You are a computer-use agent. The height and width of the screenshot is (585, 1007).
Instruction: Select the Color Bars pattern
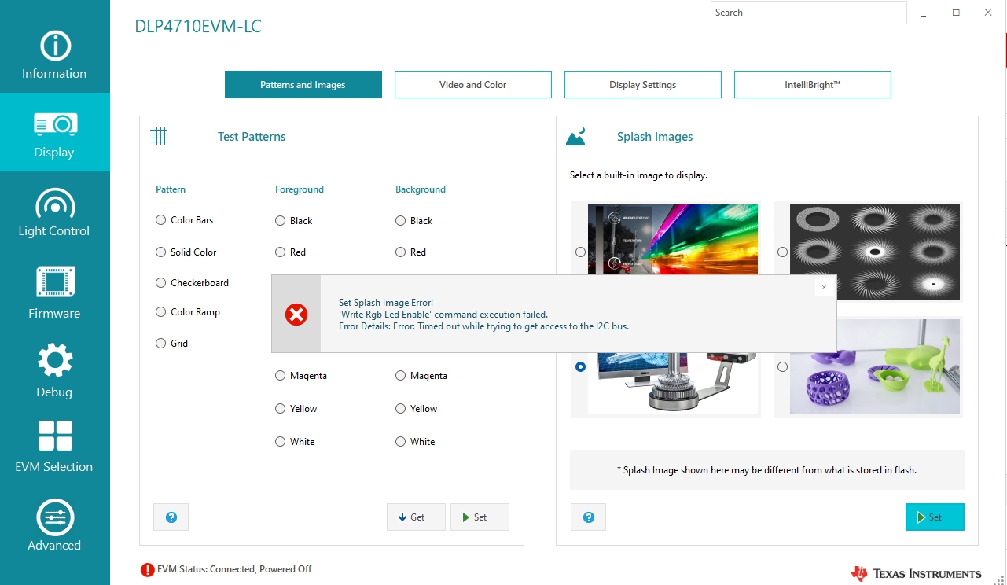(x=161, y=220)
